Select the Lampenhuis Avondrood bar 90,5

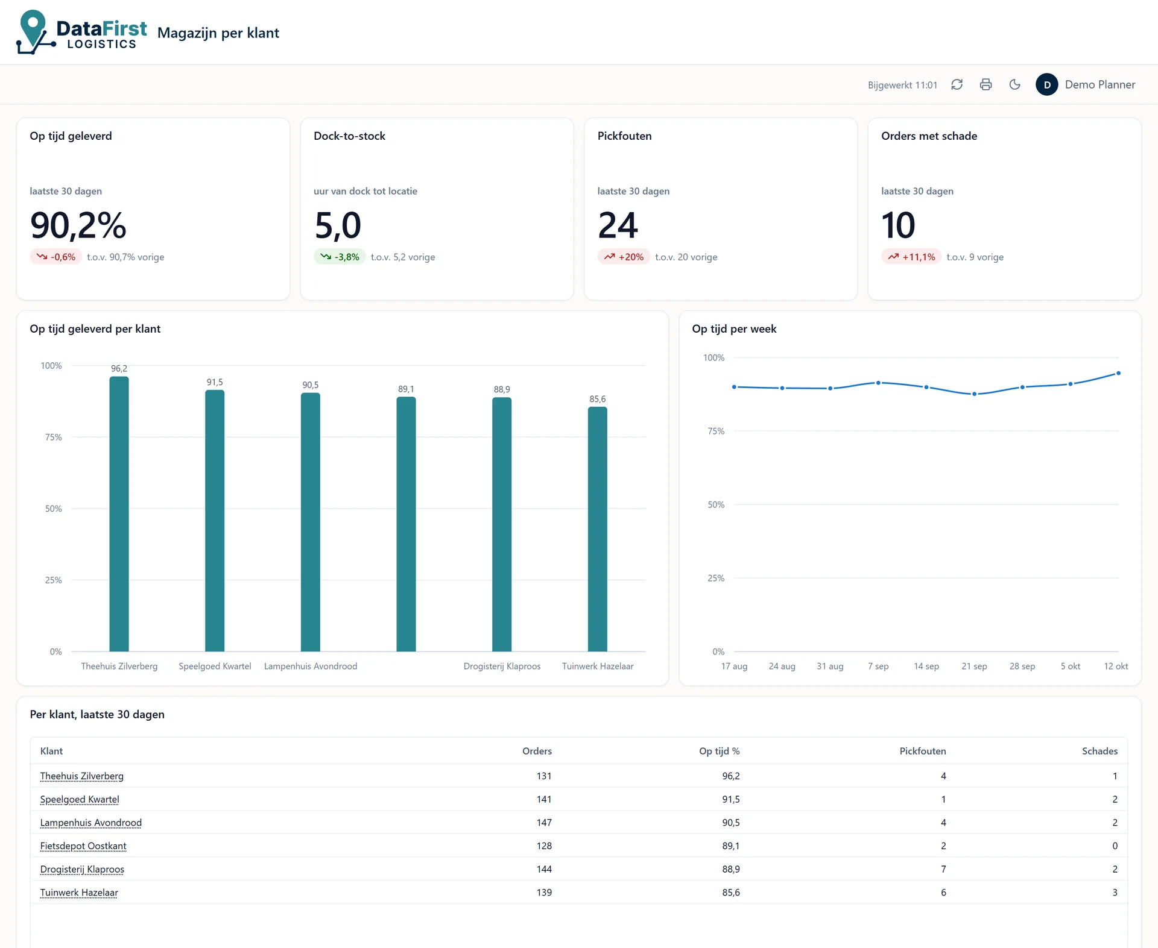(x=311, y=522)
